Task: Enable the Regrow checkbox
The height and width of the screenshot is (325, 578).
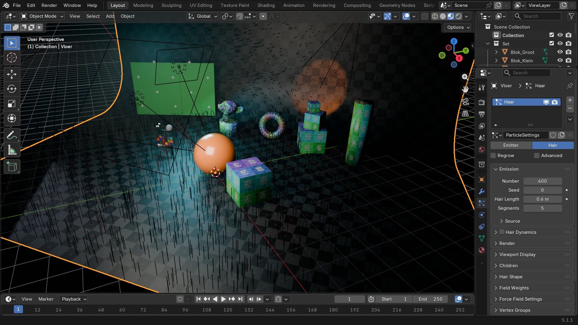Action: tap(493, 156)
